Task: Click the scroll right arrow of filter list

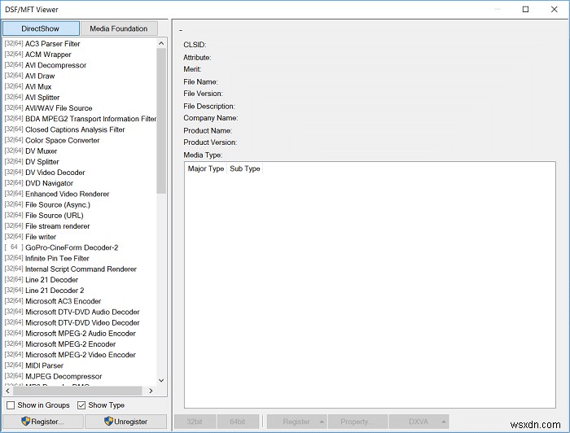Action: (x=151, y=391)
